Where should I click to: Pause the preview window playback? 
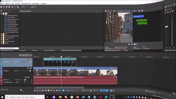pyautogui.click(x=132, y=44)
